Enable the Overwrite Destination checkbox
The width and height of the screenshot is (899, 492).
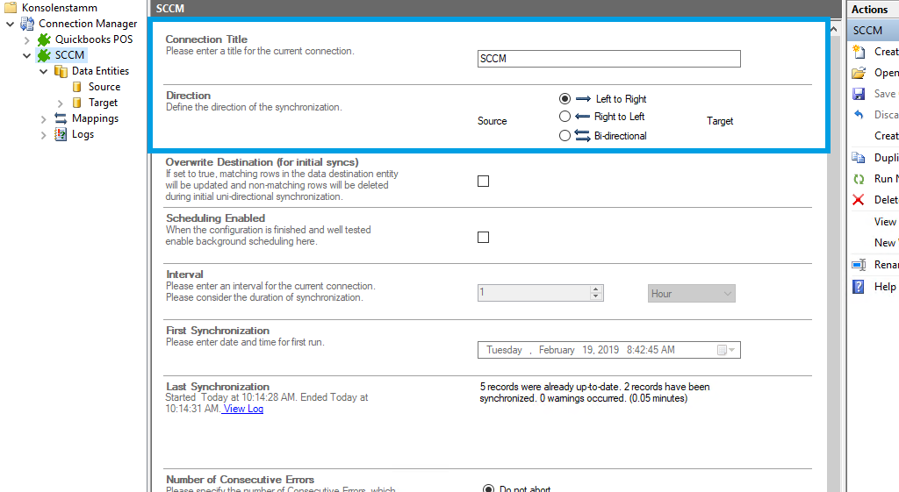click(483, 182)
